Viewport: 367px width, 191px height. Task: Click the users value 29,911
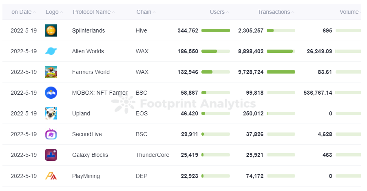190,135
